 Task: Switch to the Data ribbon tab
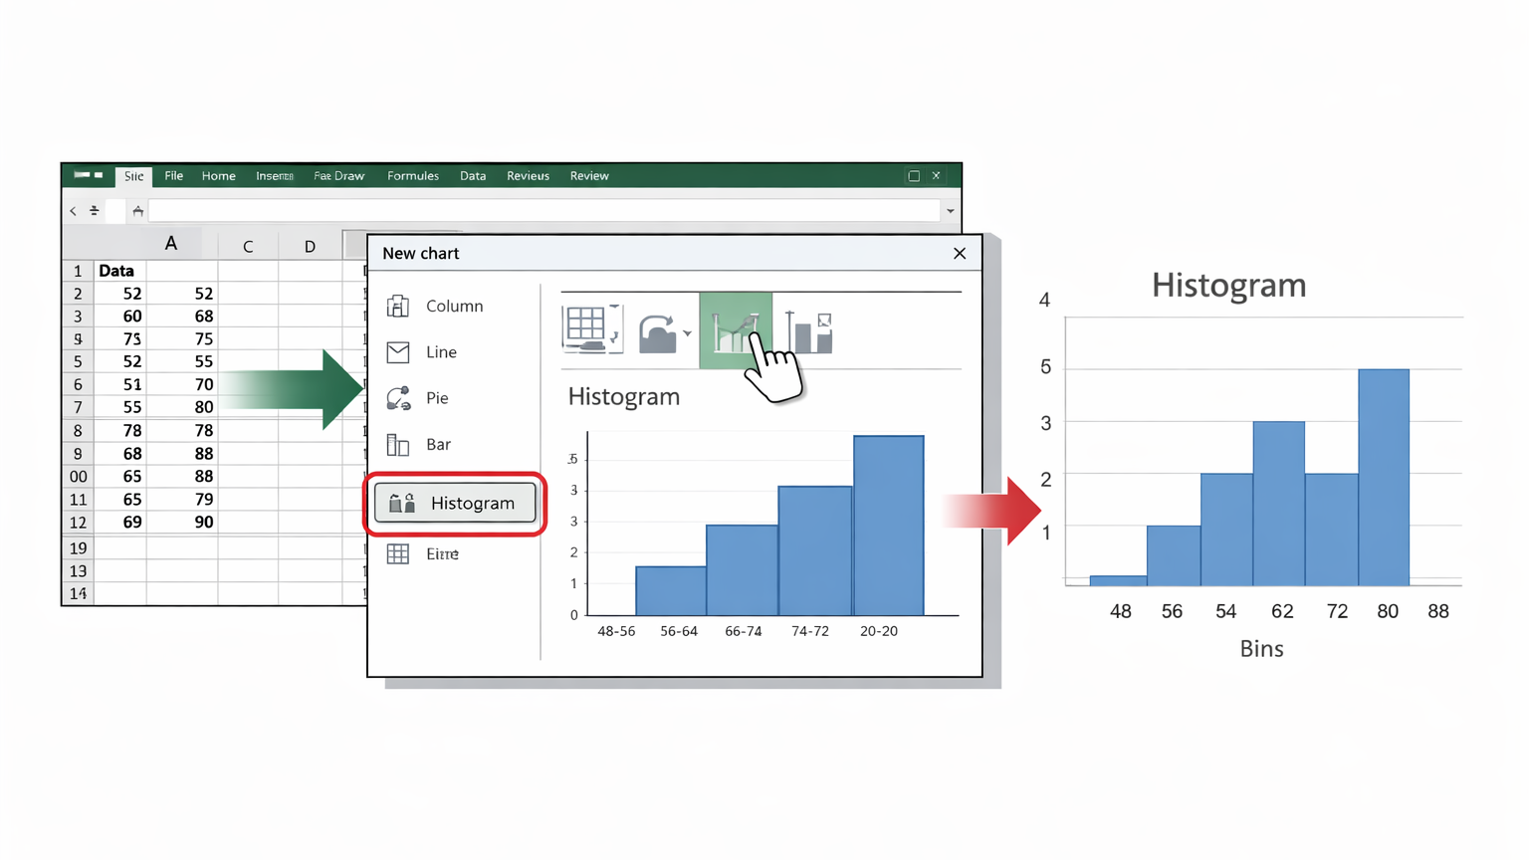473,176
